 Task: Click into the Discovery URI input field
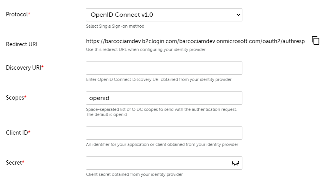pos(164,68)
